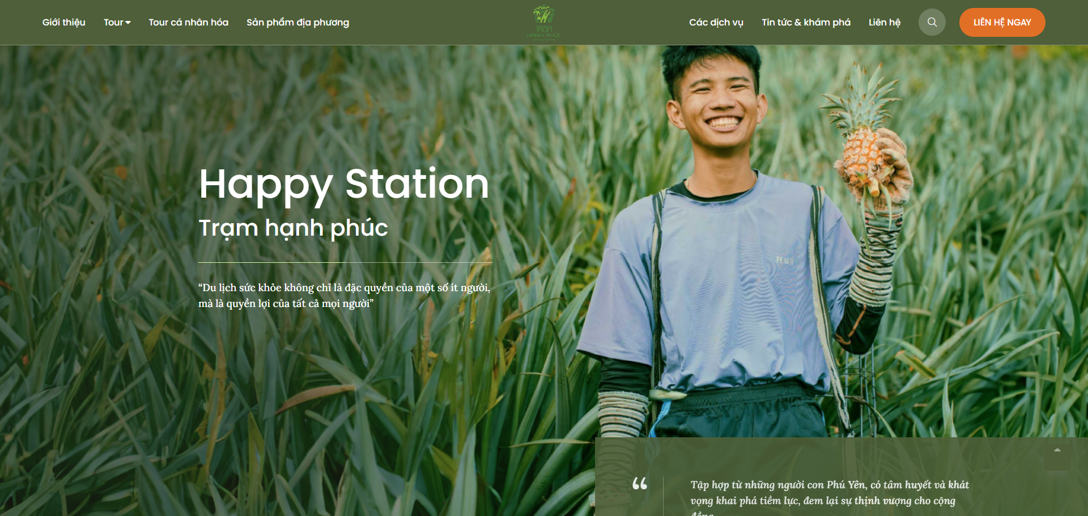Click the "Du lịch sức khỏe" quote text
The width and height of the screenshot is (1088, 516).
pos(345,295)
